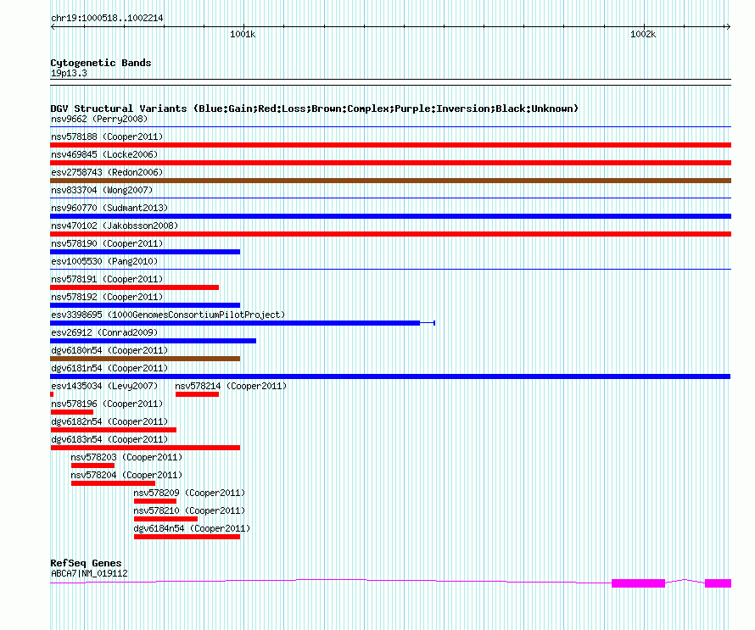Open variant nsv578196 (Cooper2011) label

click(x=107, y=404)
